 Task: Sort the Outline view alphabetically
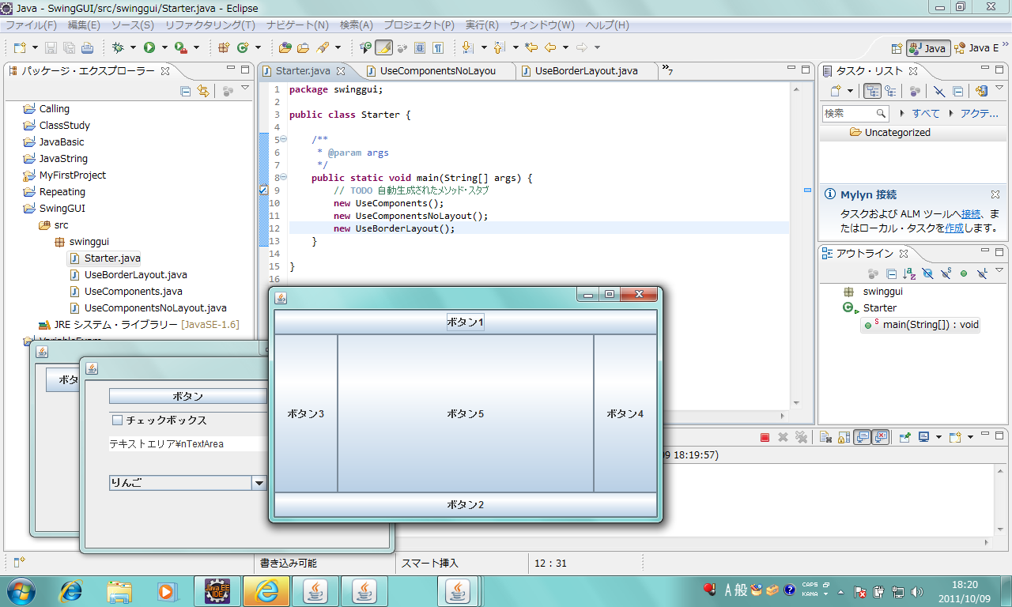pyautogui.click(x=909, y=274)
